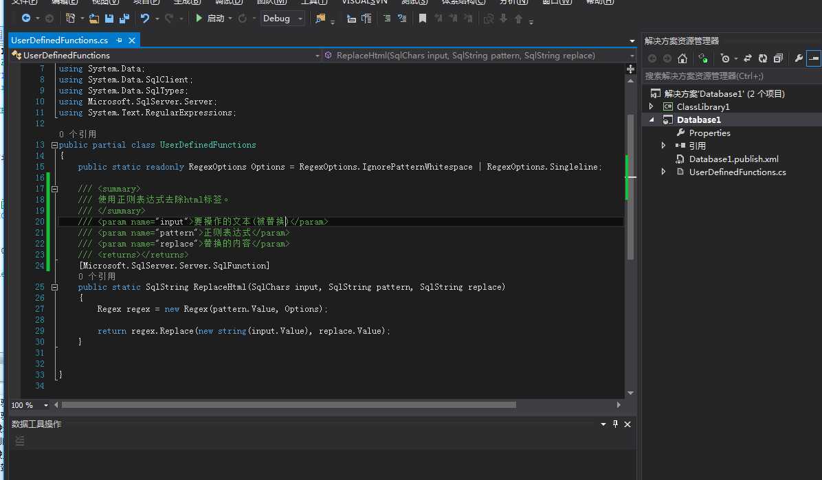Click the 0 个引用 link above ReplaceHtml
The image size is (822, 480).
[96, 276]
